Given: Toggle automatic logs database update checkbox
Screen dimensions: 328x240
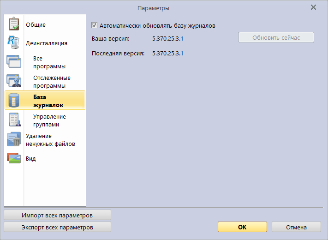Looking at the screenshot, I should (x=95, y=26).
